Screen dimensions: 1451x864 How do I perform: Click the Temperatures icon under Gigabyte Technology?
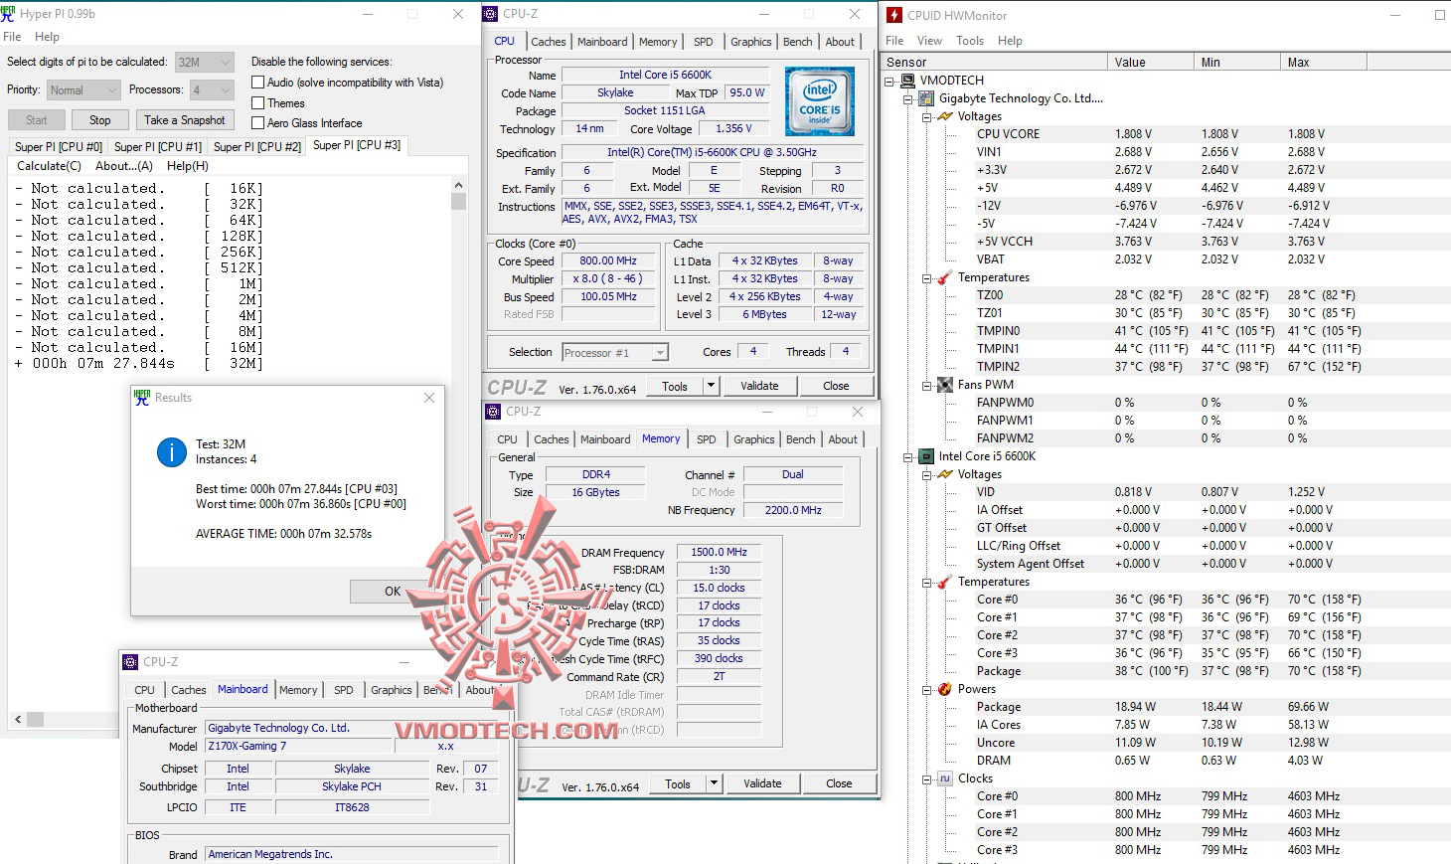945,277
